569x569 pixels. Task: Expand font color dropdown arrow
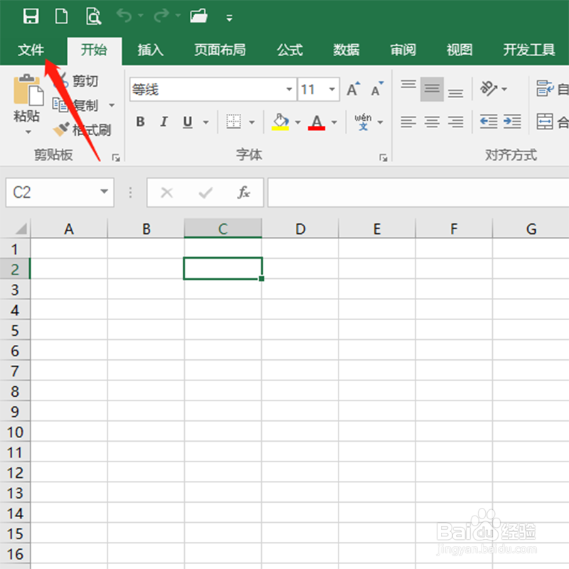pos(334,122)
